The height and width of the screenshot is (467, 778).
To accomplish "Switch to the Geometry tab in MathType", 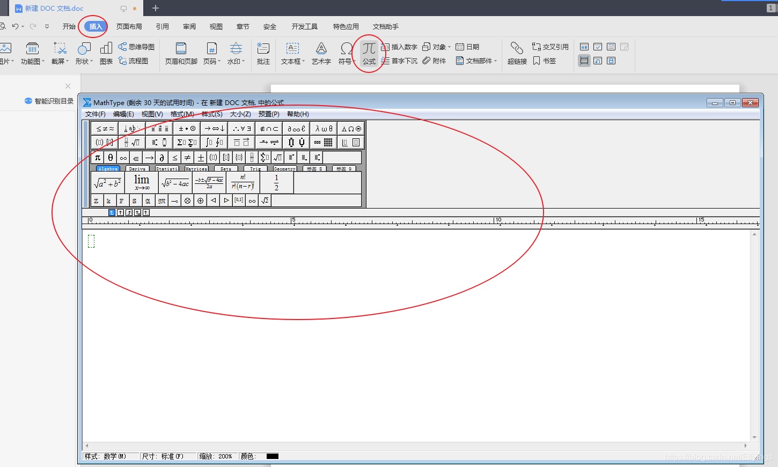I will click(x=284, y=168).
